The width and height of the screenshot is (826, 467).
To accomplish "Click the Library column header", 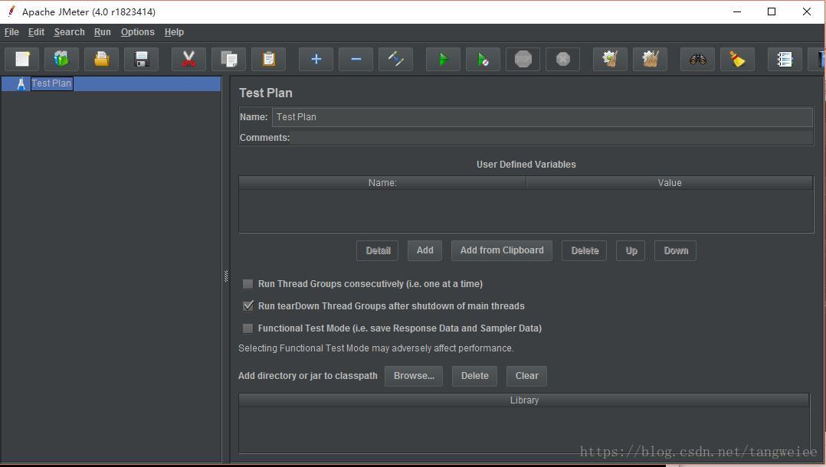I will (x=524, y=400).
